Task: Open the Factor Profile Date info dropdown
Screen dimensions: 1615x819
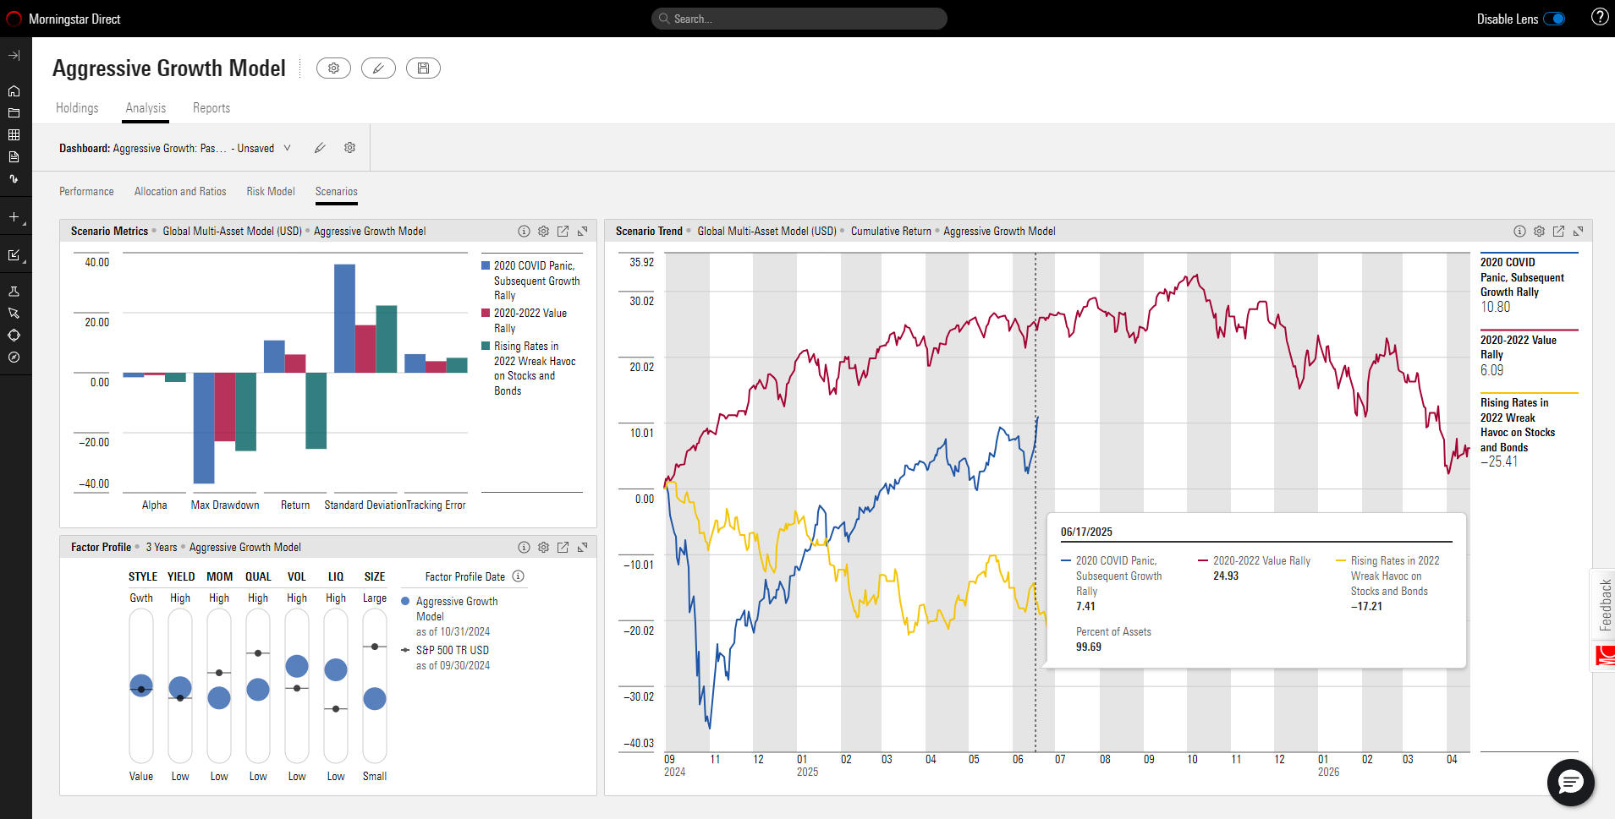Action: tap(517, 576)
